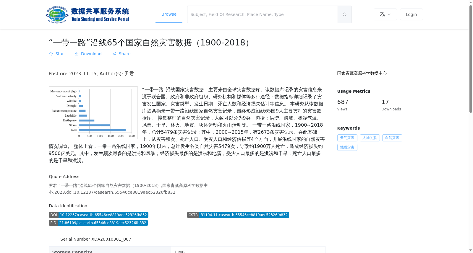Click the scrollbar down arrow
Screen dimensions: 473x253
pos(471,250)
